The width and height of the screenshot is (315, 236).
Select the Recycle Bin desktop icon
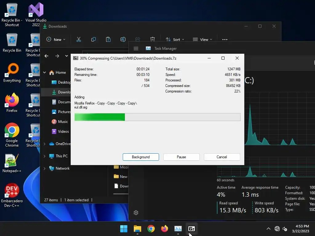(12, 43)
